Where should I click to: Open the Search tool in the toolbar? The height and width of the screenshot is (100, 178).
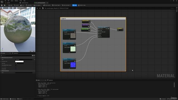pos(16,5)
